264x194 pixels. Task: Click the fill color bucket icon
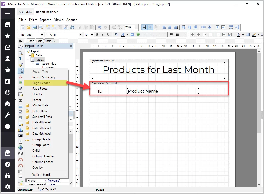(238, 35)
